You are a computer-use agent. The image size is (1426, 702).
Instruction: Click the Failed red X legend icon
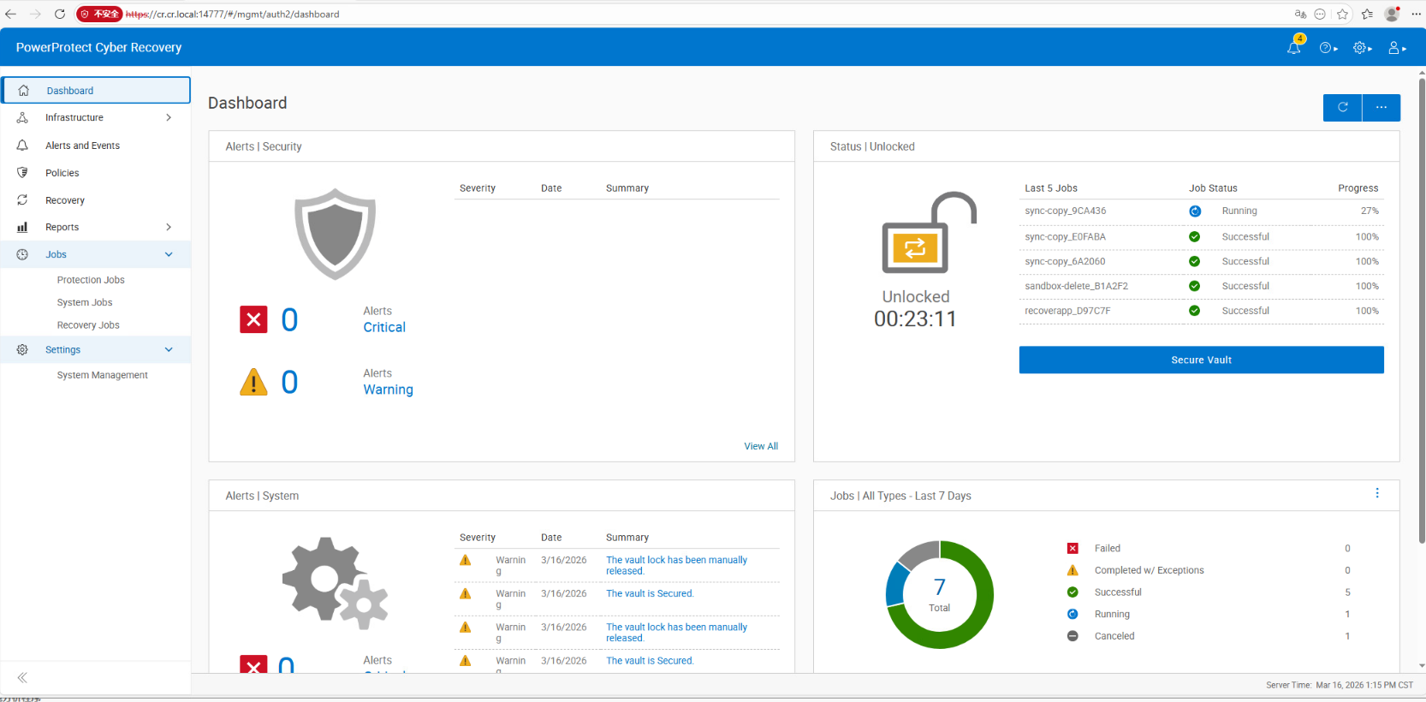(1072, 549)
